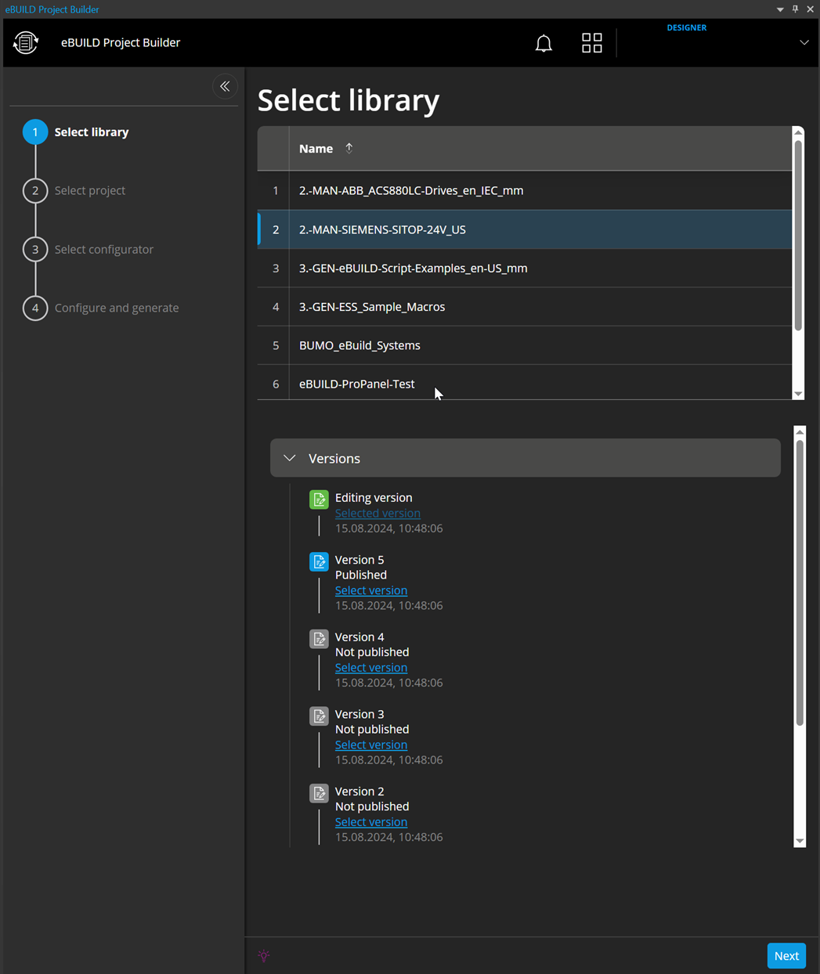This screenshot has width=820, height=974.
Task: Open the apps grid icon
Action: click(x=592, y=43)
